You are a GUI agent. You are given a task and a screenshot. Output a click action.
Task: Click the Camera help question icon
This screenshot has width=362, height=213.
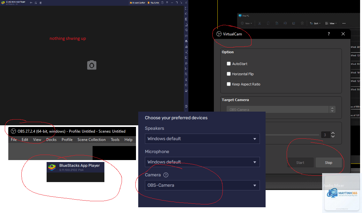[166, 175]
